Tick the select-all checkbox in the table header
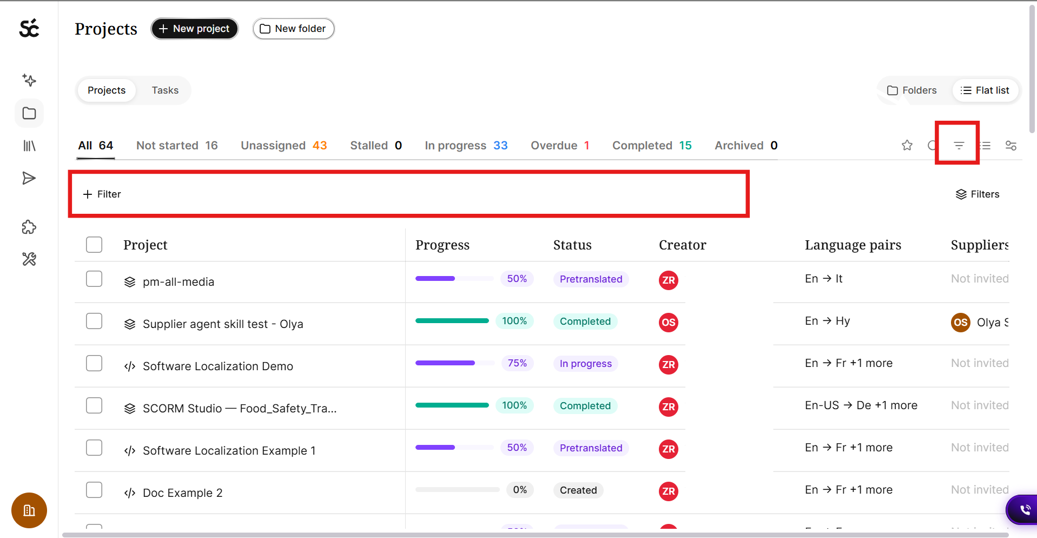Viewport: 1037px width, 538px height. point(94,245)
